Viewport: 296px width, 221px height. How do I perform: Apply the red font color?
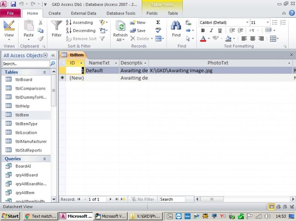(203, 38)
